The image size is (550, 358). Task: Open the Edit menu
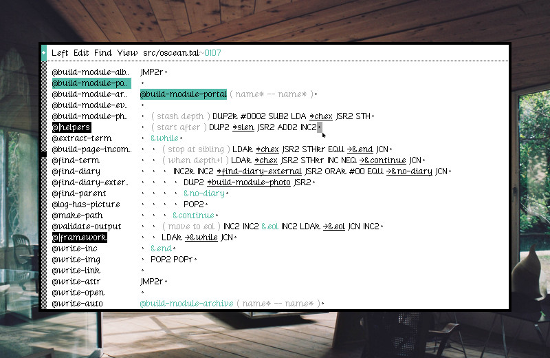point(81,52)
